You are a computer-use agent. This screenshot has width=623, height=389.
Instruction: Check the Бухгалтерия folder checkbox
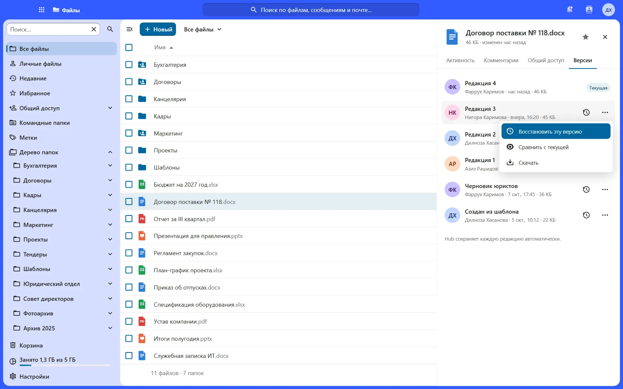(x=129, y=65)
